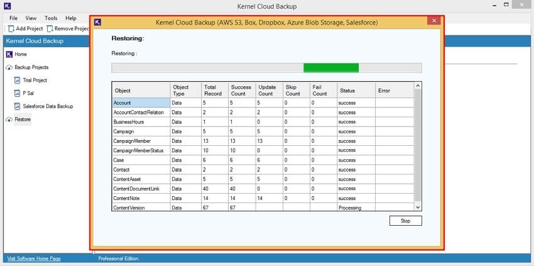Click the restoring progress bar
Image resolution: width=534 pixels, height=266 pixels.
266,68
